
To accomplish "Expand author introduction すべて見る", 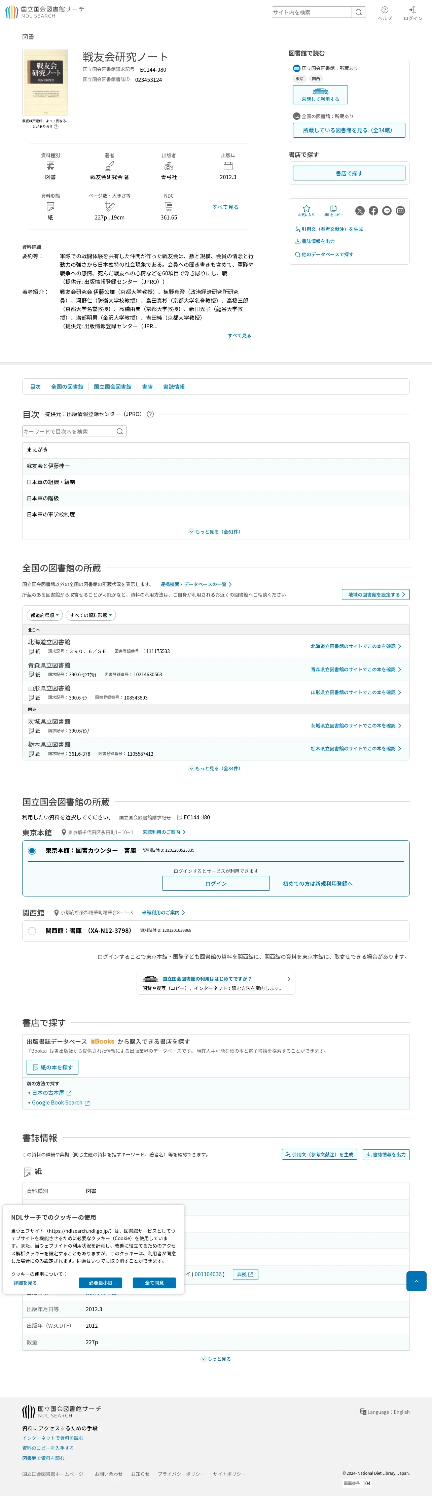I will pos(239,336).
